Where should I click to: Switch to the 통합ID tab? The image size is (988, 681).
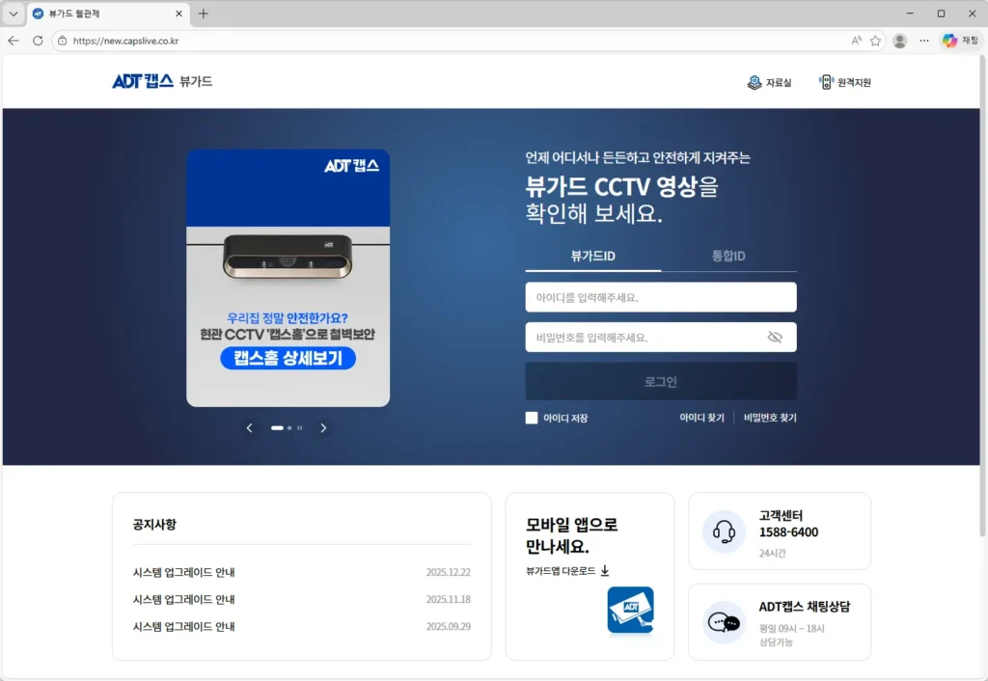click(728, 256)
